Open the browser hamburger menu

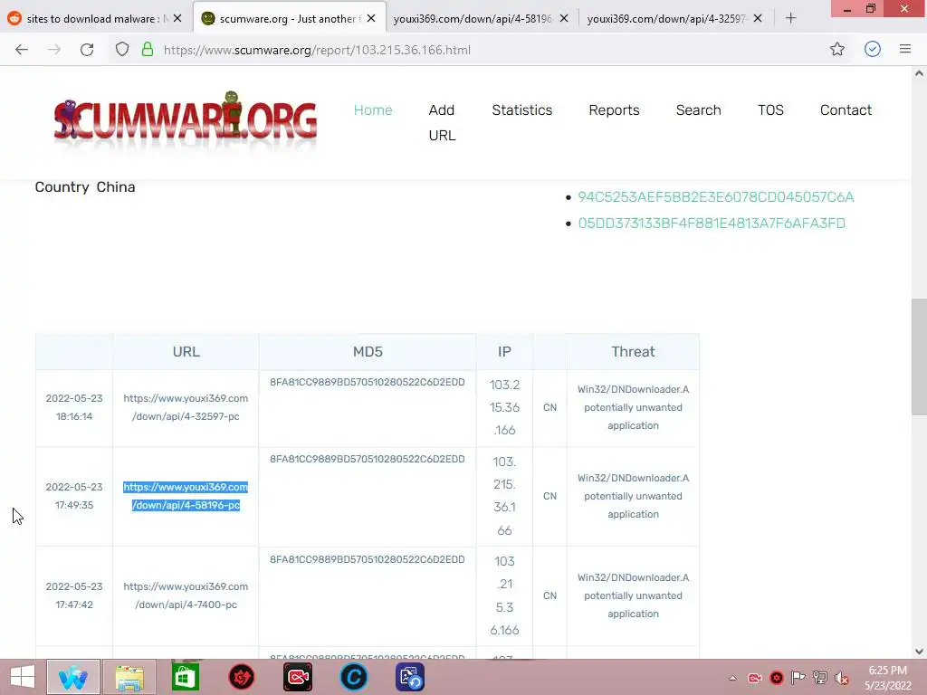coord(905,49)
